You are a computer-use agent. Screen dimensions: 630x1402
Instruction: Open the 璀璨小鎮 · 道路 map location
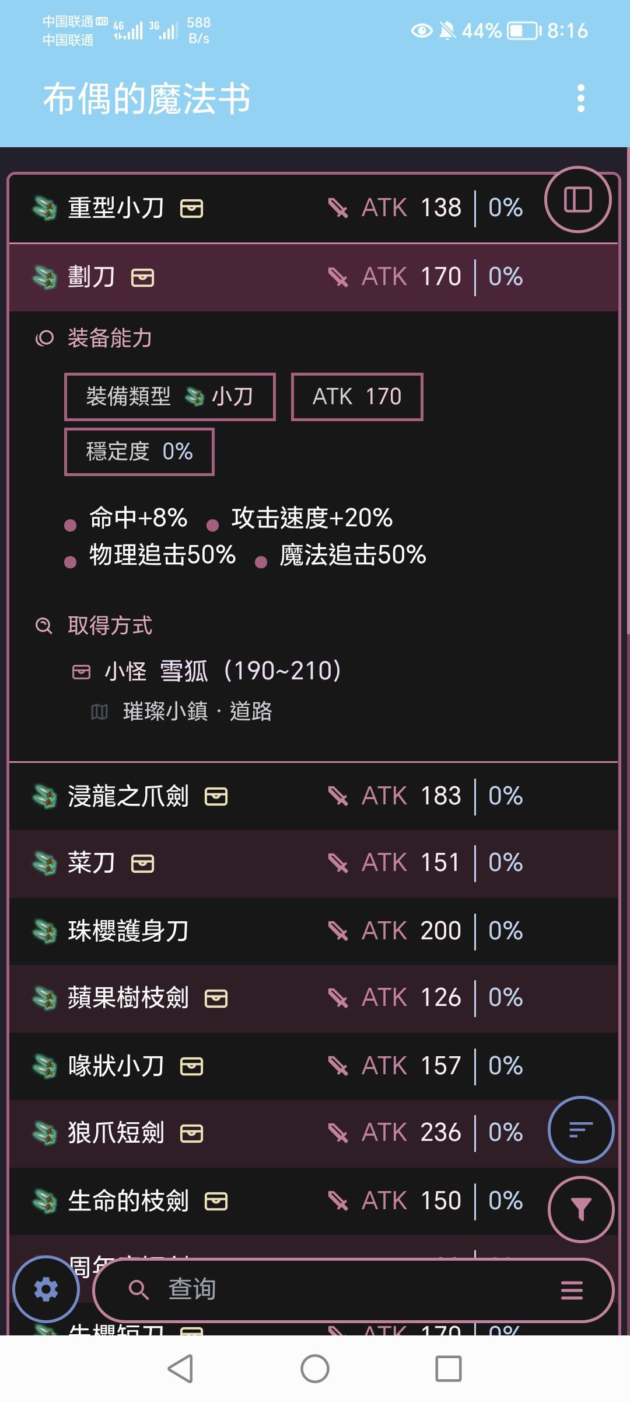197,712
